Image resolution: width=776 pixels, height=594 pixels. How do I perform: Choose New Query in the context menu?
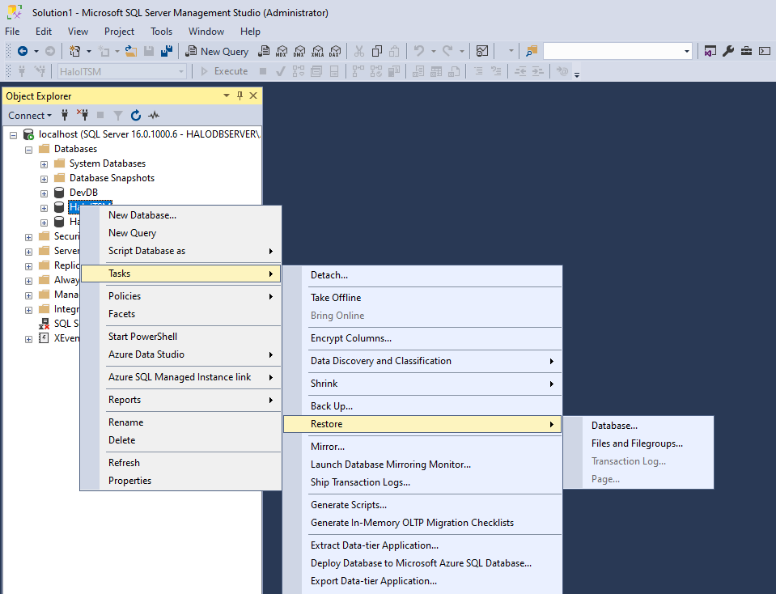(x=181, y=233)
